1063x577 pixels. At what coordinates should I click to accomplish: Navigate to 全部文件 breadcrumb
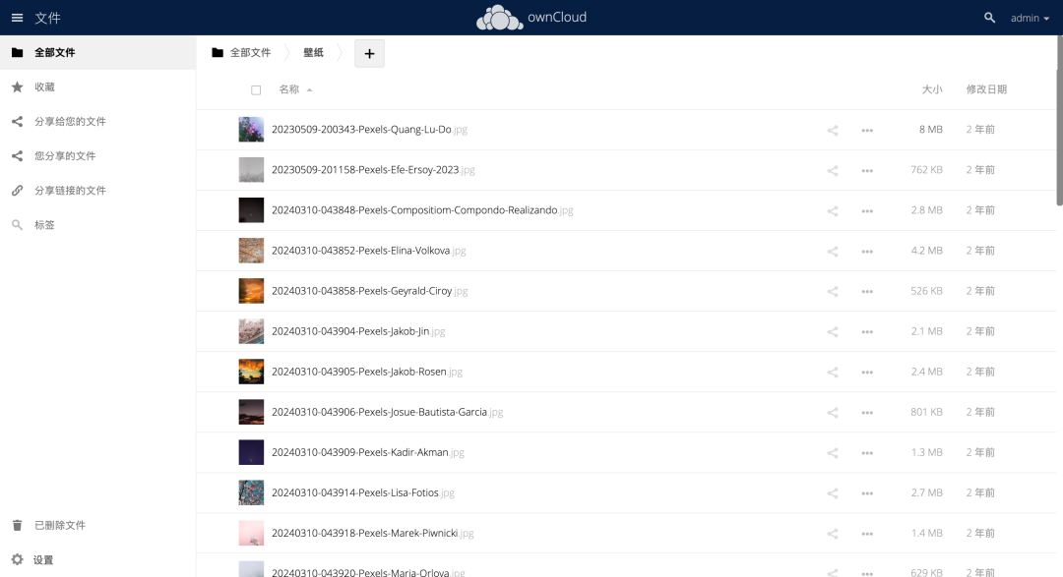(x=249, y=53)
